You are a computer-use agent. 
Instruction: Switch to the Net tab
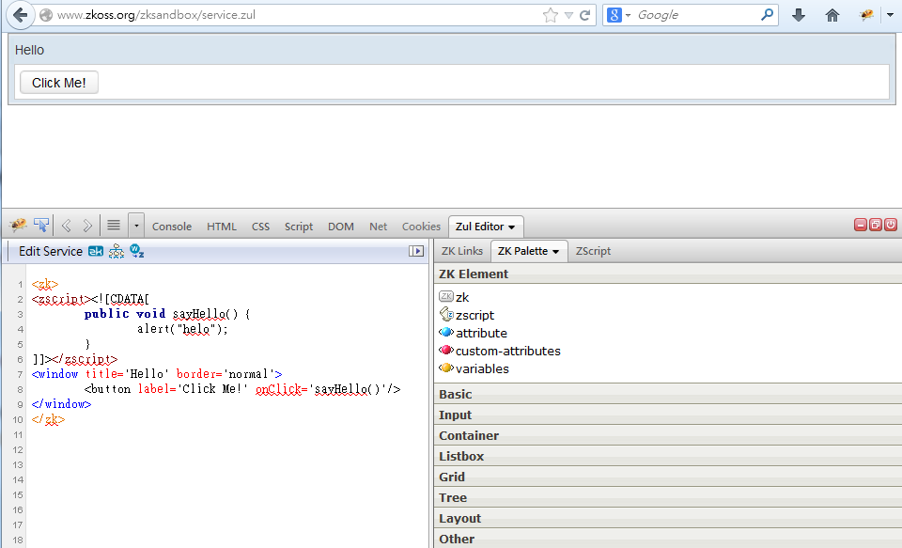coord(378,227)
